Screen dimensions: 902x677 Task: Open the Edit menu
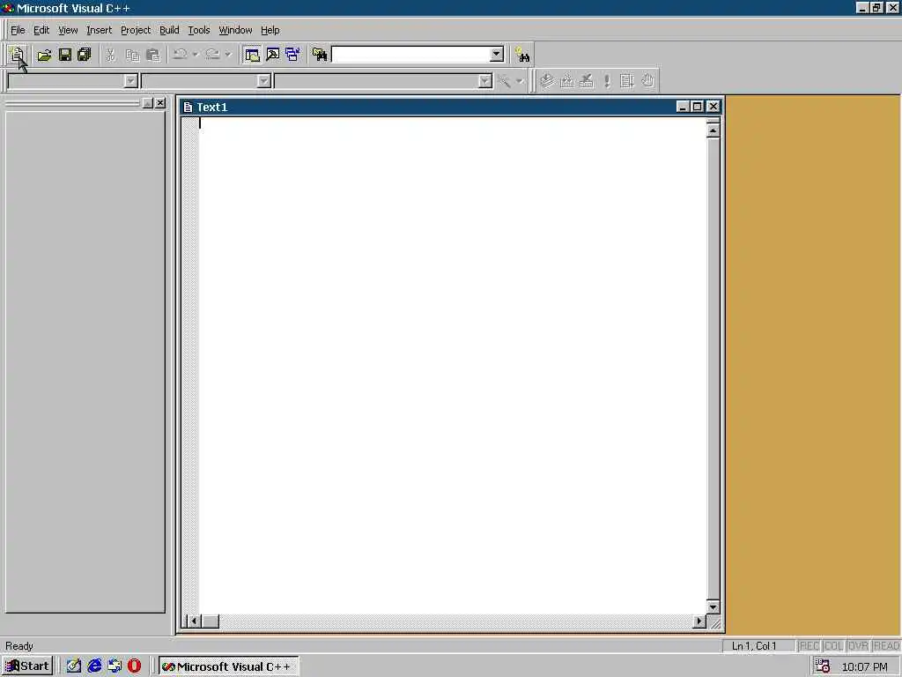click(x=41, y=30)
